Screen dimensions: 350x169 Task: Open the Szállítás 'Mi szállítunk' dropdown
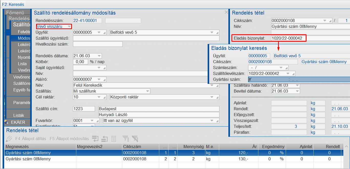pos(147,91)
